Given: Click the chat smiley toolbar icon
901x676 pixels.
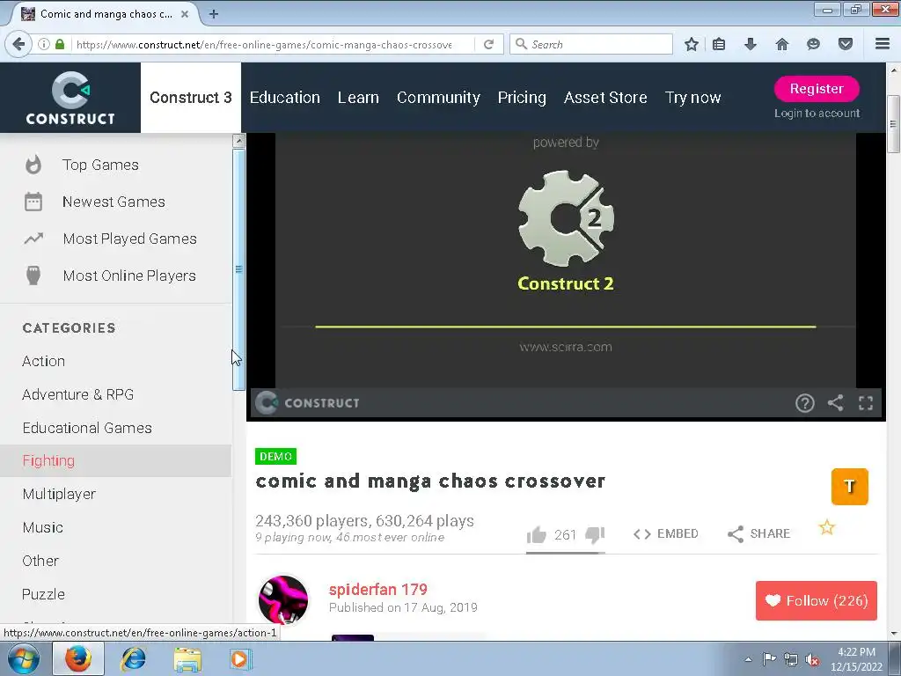Looking at the screenshot, I should click(813, 44).
